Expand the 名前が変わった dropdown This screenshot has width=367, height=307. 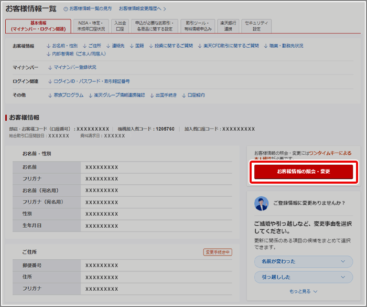pyautogui.click(x=304, y=261)
